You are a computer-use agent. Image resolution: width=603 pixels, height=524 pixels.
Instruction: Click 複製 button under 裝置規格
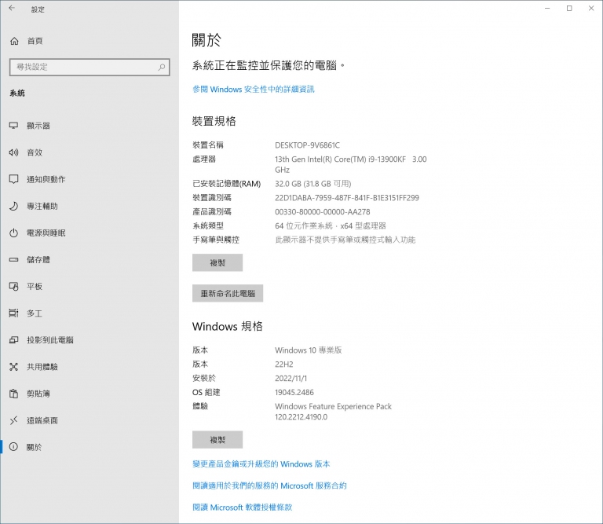click(217, 262)
